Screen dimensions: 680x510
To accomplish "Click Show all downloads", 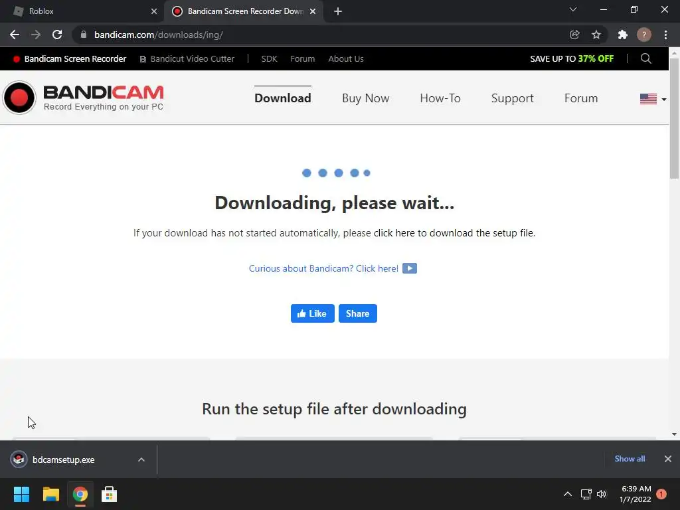I will [x=630, y=459].
